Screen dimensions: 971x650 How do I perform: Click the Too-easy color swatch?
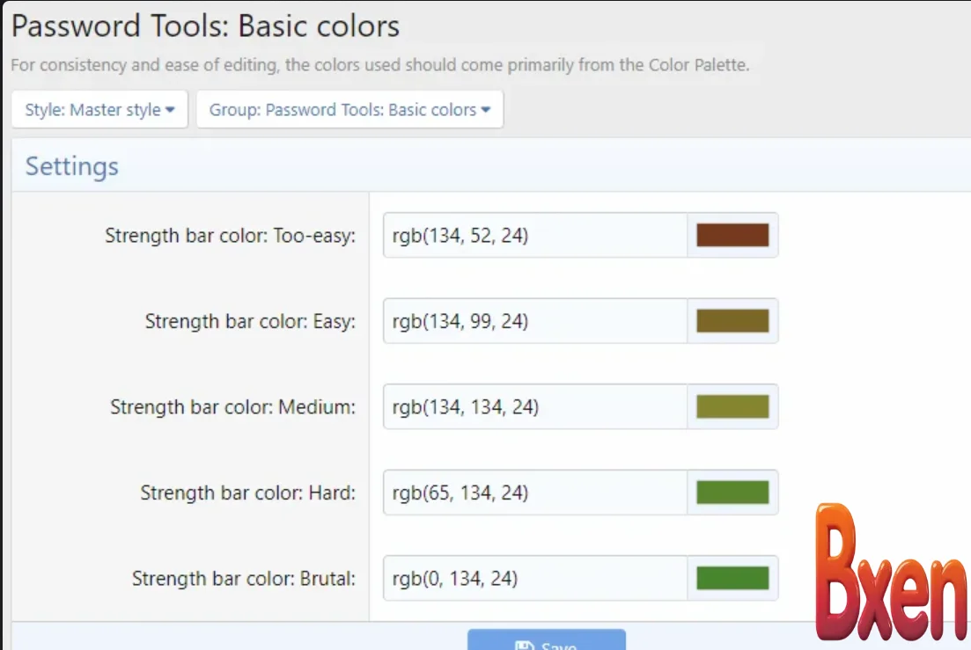tap(732, 235)
